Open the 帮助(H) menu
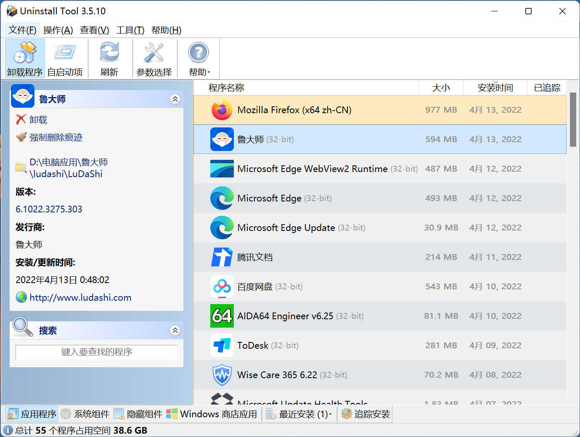This screenshot has height=437, width=580. coord(167,30)
